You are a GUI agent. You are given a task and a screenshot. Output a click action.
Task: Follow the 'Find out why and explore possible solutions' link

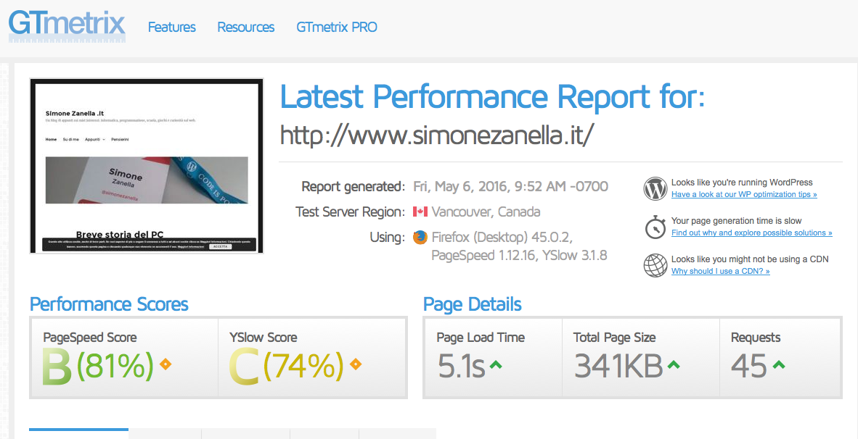coord(752,233)
